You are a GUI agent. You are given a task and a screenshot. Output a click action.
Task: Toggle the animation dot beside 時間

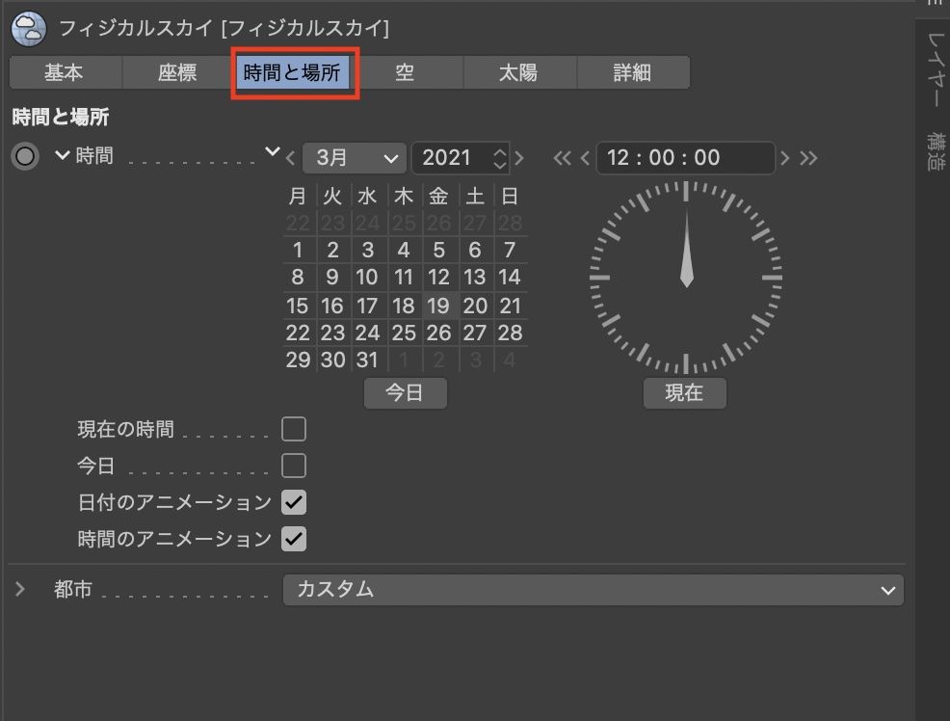click(25, 156)
